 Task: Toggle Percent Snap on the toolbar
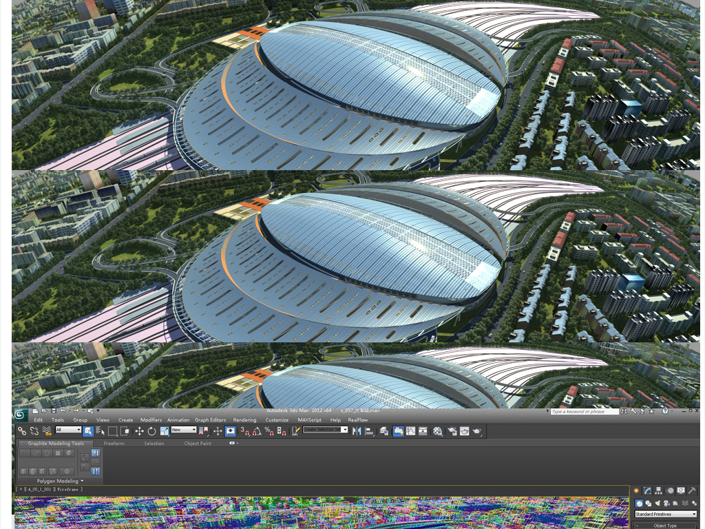[x=269, y=431]
